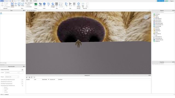175x98 pixels.
Task: Open the FILE menu
Action: (x=2, y=1)
